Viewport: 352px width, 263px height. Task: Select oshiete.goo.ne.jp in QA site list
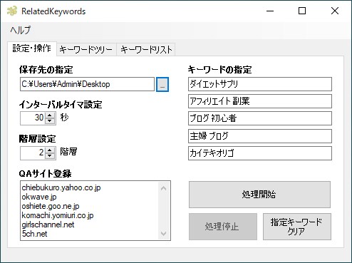click(51, 206)
